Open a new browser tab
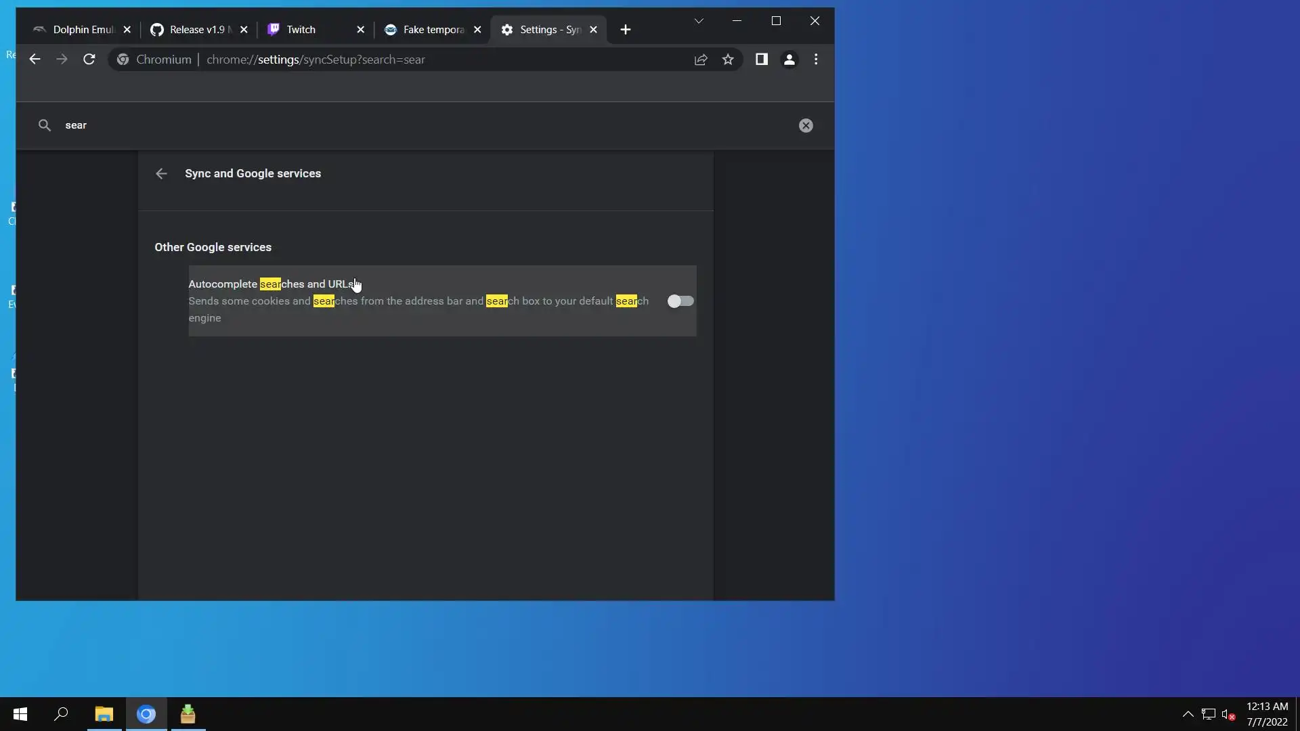Image resolution: width=1300 pixels, height=731 pixels. (625, 30)
